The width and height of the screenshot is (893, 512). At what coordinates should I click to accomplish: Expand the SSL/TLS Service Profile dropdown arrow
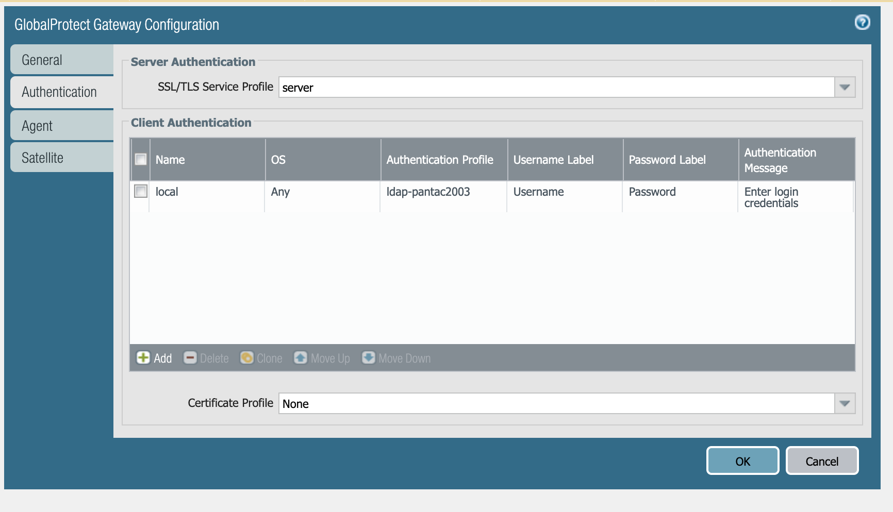point(845,87)
